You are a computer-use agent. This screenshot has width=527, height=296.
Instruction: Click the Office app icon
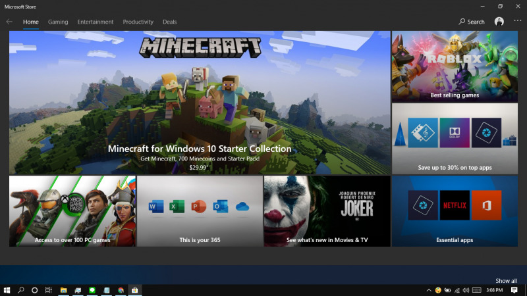tap(486, 205)
